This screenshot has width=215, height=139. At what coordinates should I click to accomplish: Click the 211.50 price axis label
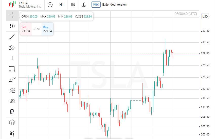pyautogui.click(x=205, y=107)
